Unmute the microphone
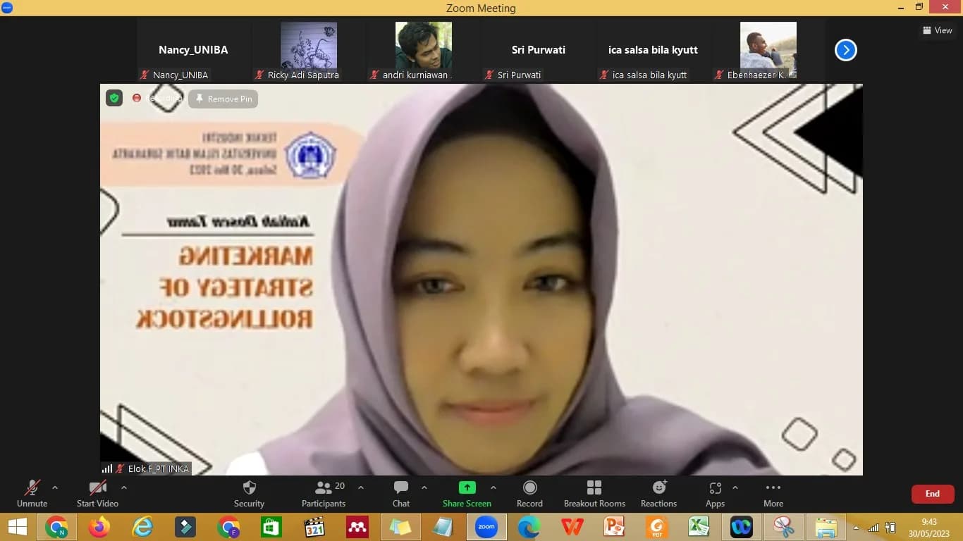The width and height of the screenshot is (963, 541). click(32, 493)
